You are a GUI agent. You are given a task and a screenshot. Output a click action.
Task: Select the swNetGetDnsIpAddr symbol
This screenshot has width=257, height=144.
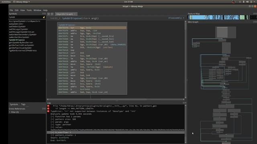(x=19, y=37)
